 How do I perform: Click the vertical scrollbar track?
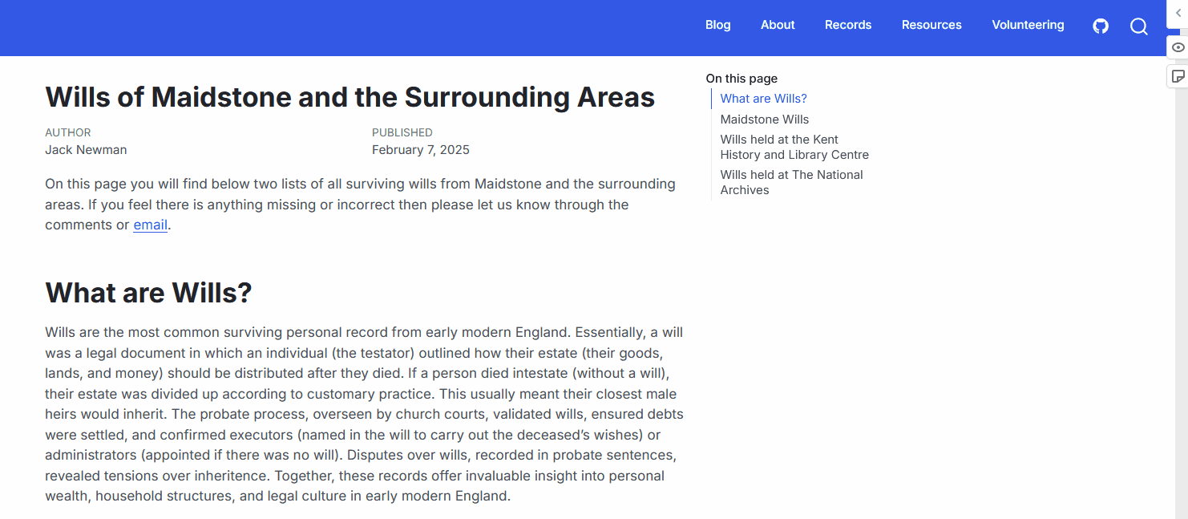pyautogui.click(x=1182, y=305)
